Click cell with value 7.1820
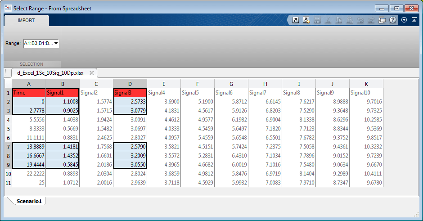 (x=265, y=129)
